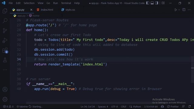Open the Explorer view in activity bar
194x109 pixels.
[x=5, y=11]
